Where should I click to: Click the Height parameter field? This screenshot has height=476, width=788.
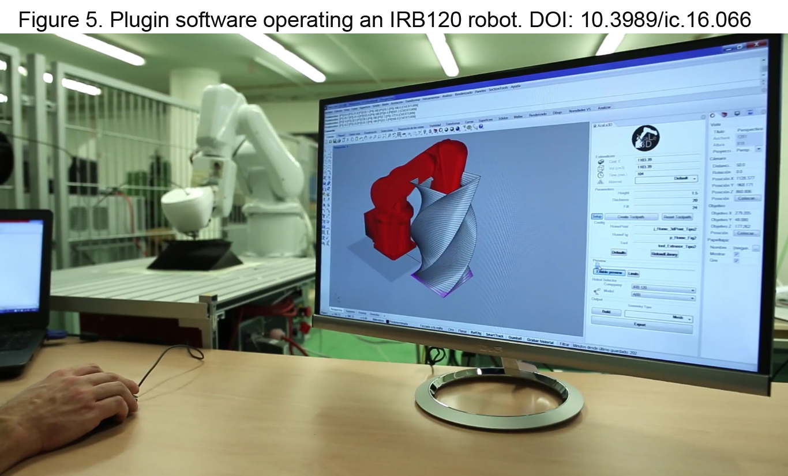click(x=666, y=193)
